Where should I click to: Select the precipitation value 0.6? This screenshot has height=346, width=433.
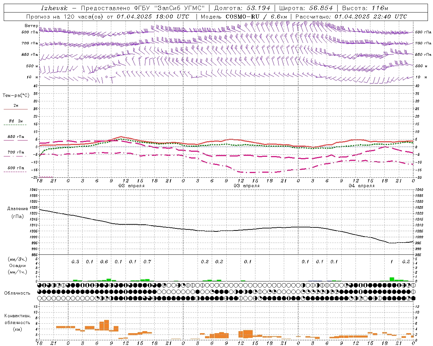104,262
